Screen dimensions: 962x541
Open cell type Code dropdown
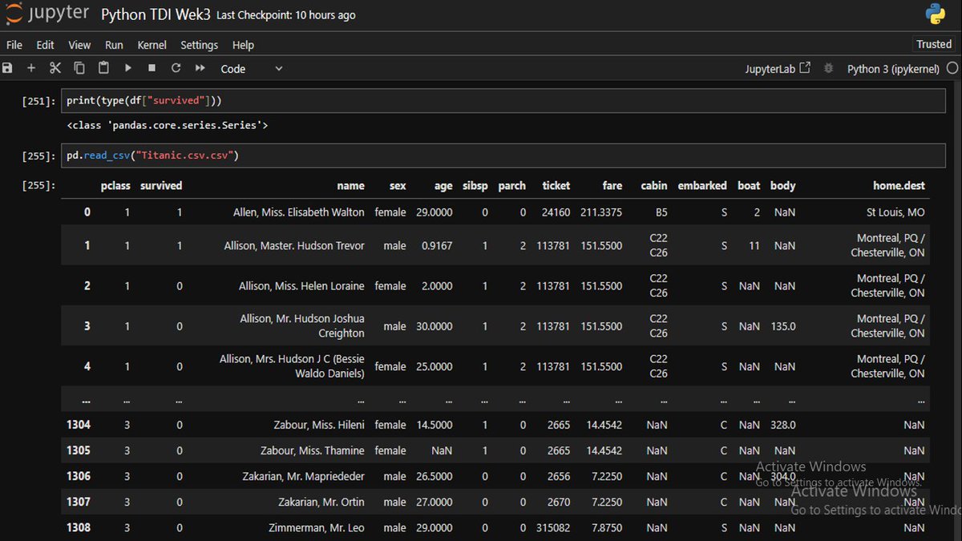click(252, 69)
